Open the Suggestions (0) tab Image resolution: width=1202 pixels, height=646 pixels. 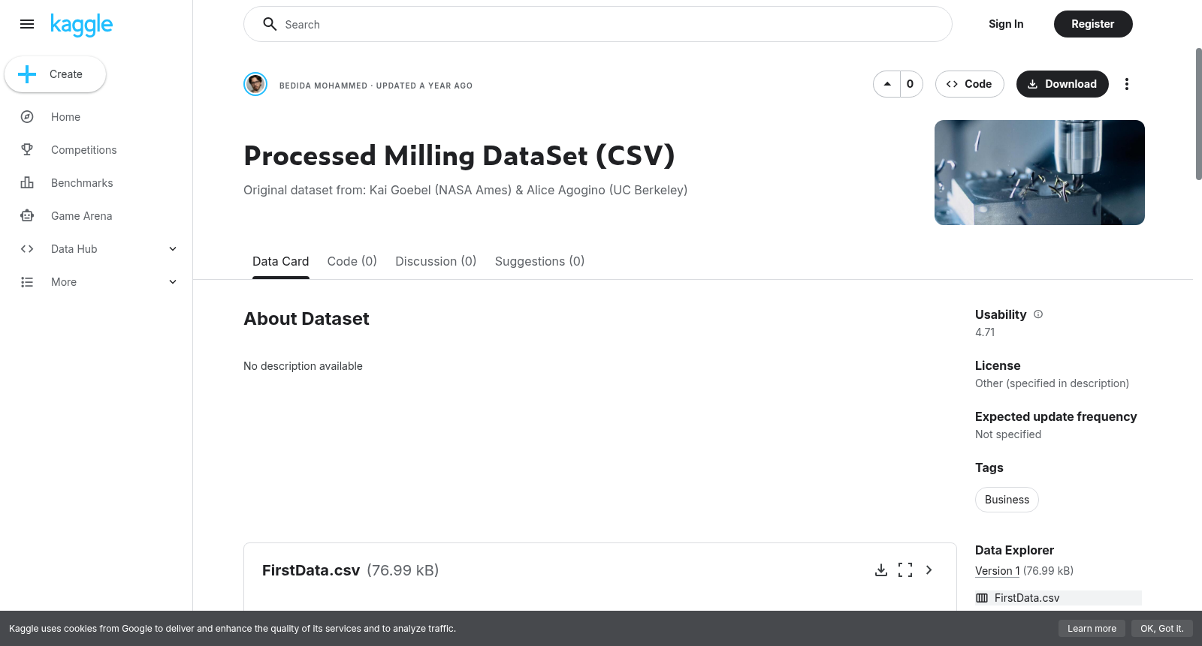coord(539,261)
